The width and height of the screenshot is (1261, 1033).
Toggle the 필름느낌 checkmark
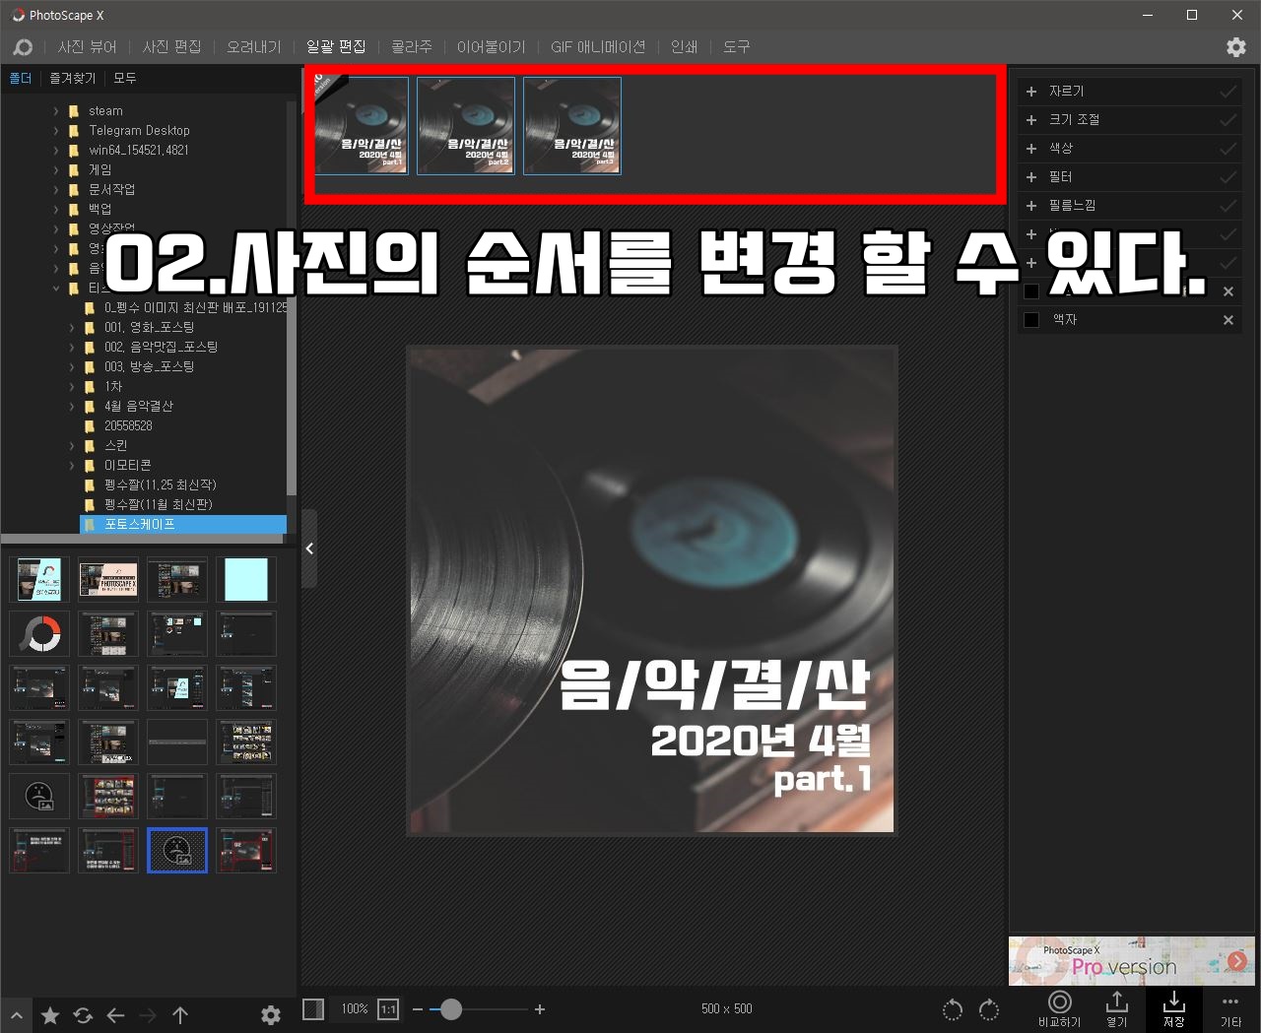(1228, 206)
